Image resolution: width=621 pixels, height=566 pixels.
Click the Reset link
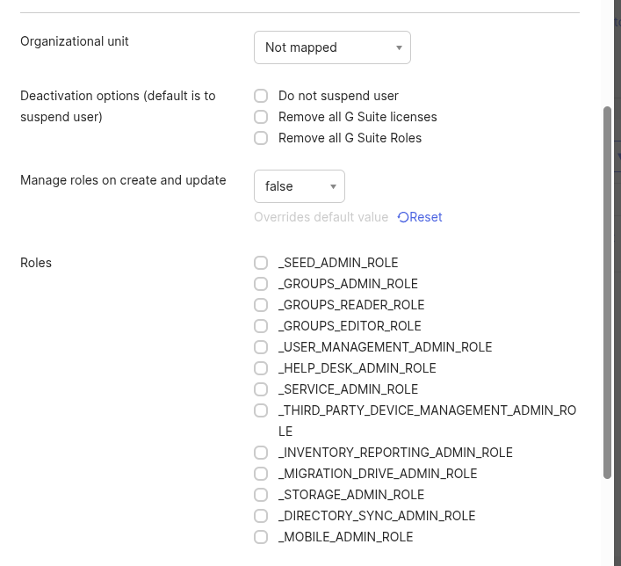click(420, 217)
